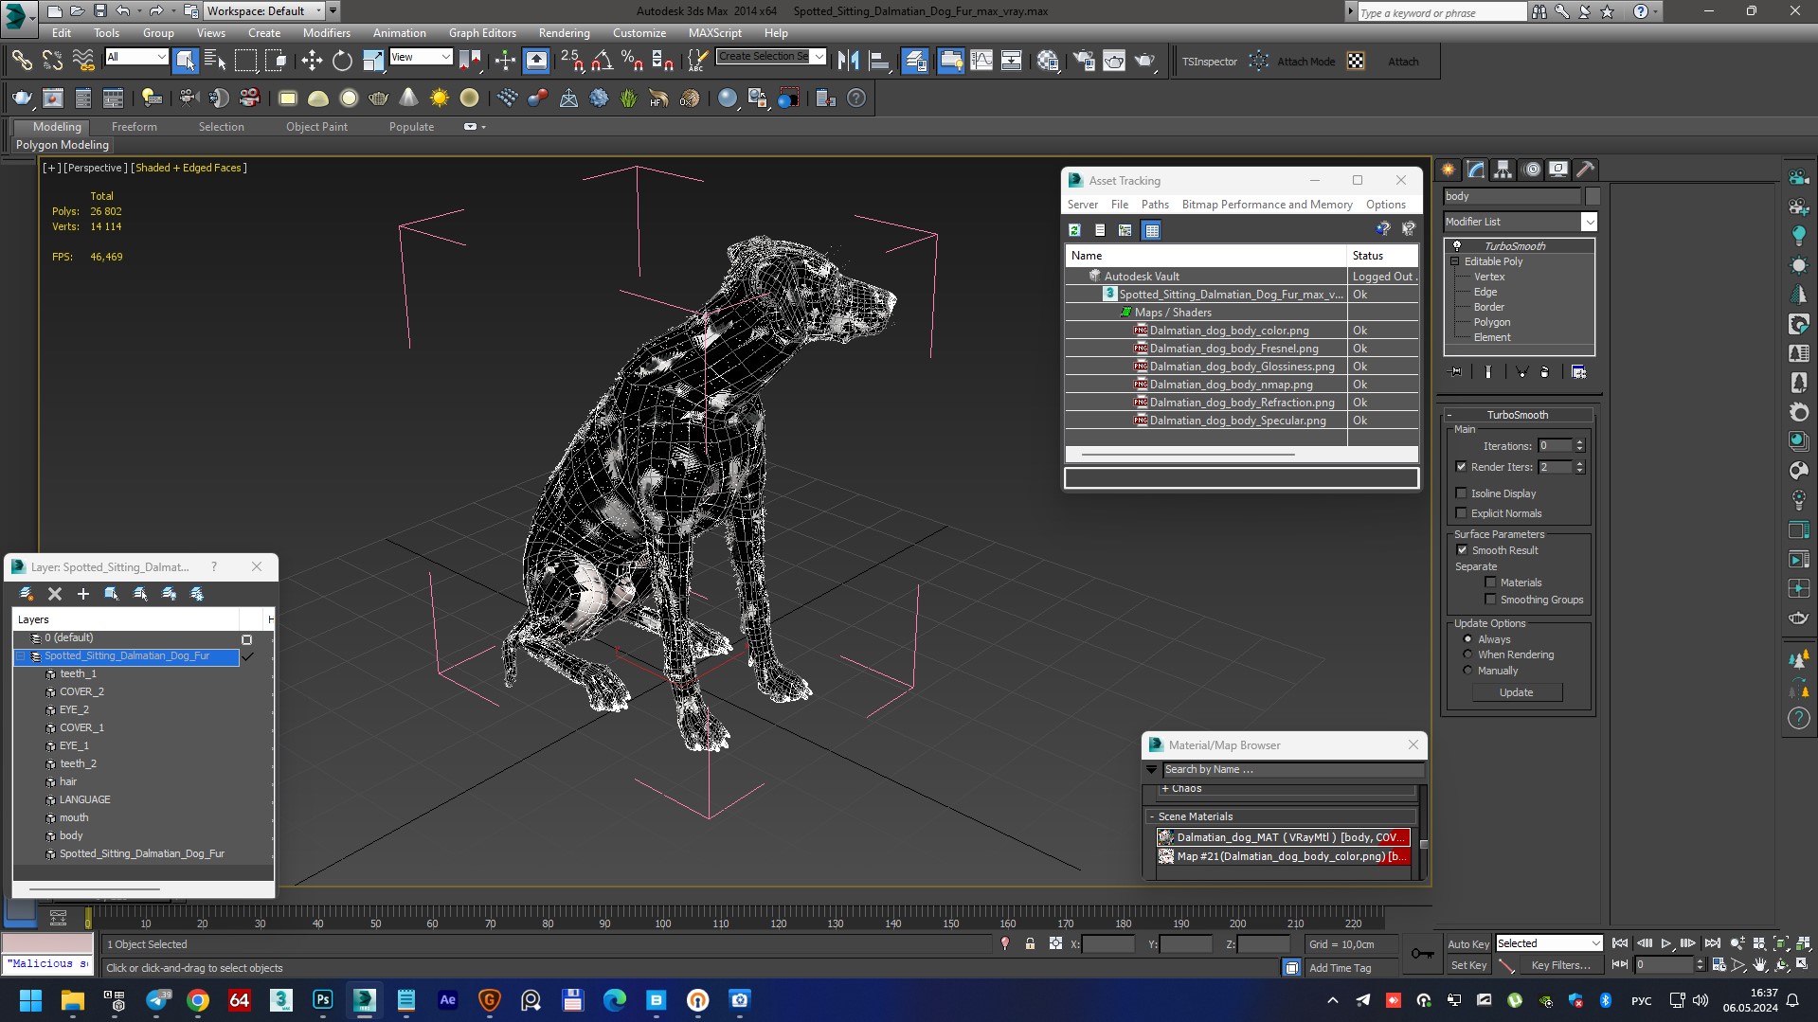This screenshot has width=1818, height=1022.
Task: Switch to Object Paint ribbon tab
Action: [x=316, y=127]
